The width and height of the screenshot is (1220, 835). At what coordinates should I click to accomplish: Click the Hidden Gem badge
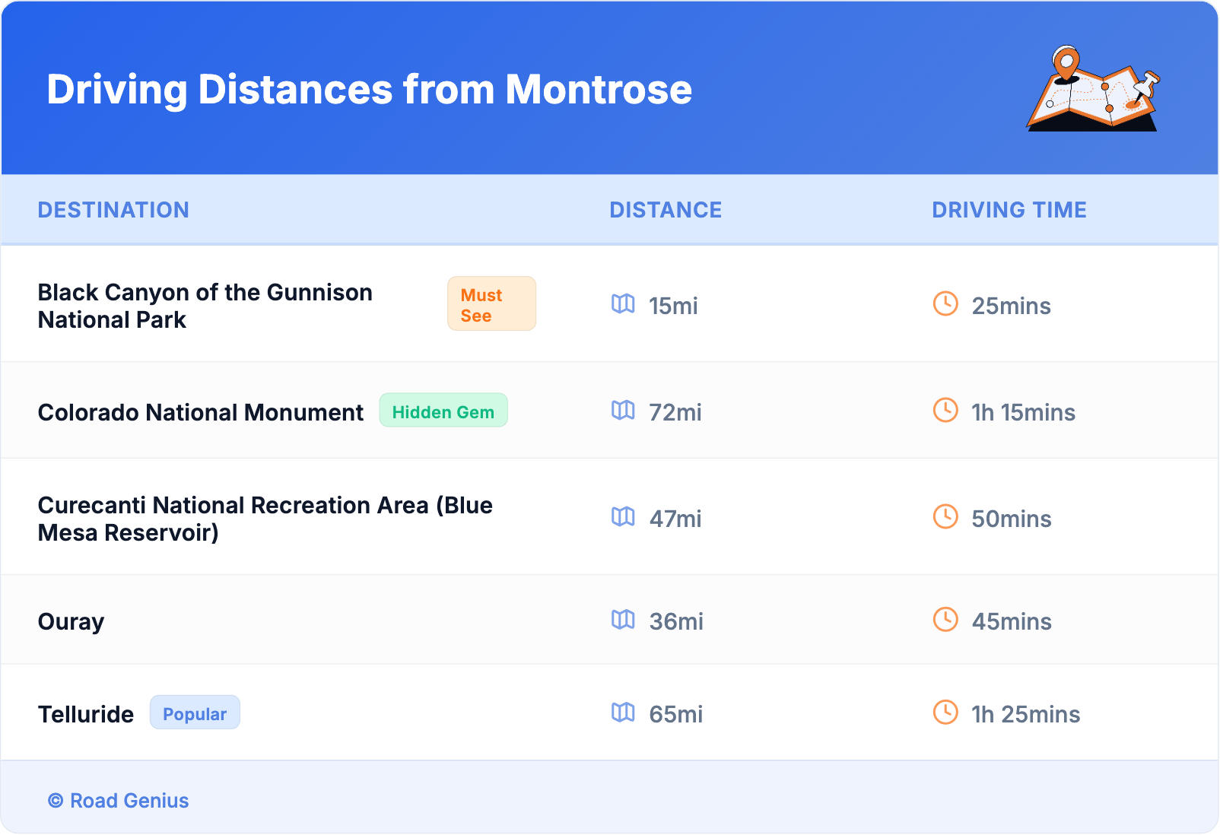click(x=443, y=411)
